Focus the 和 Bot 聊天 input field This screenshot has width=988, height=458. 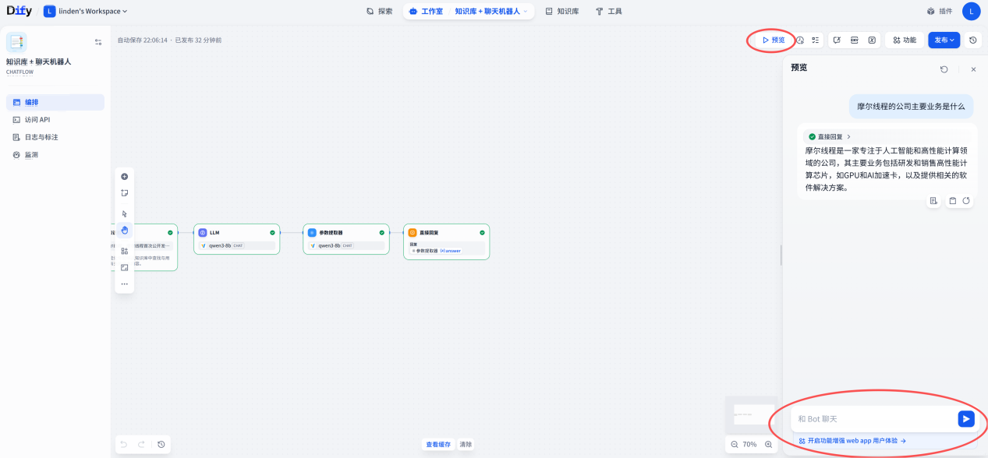click(873, 419)
